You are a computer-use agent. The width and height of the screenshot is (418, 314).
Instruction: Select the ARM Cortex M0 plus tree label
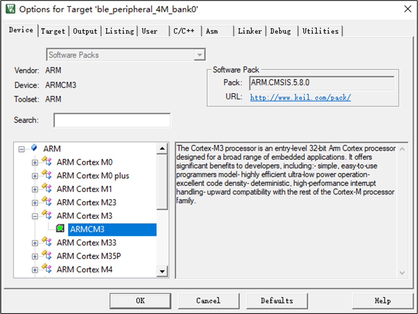pyautogui.click(x=93, y=175)
